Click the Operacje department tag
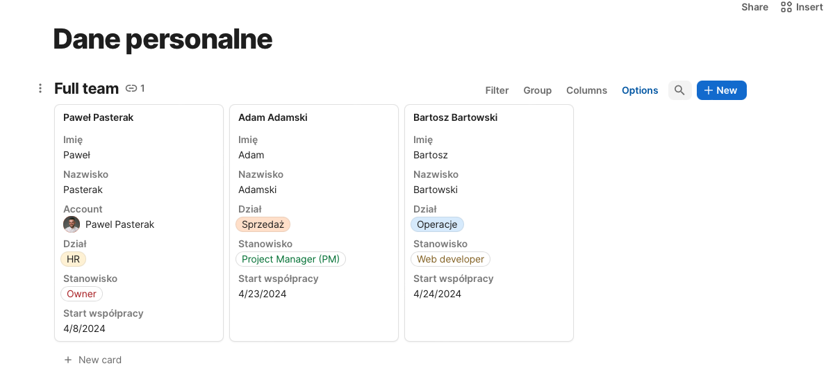 click(437, 224)
